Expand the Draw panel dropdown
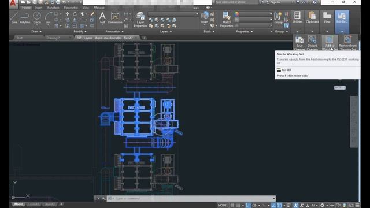Screen dimensions: 370x208 click(x=36, y=31)
